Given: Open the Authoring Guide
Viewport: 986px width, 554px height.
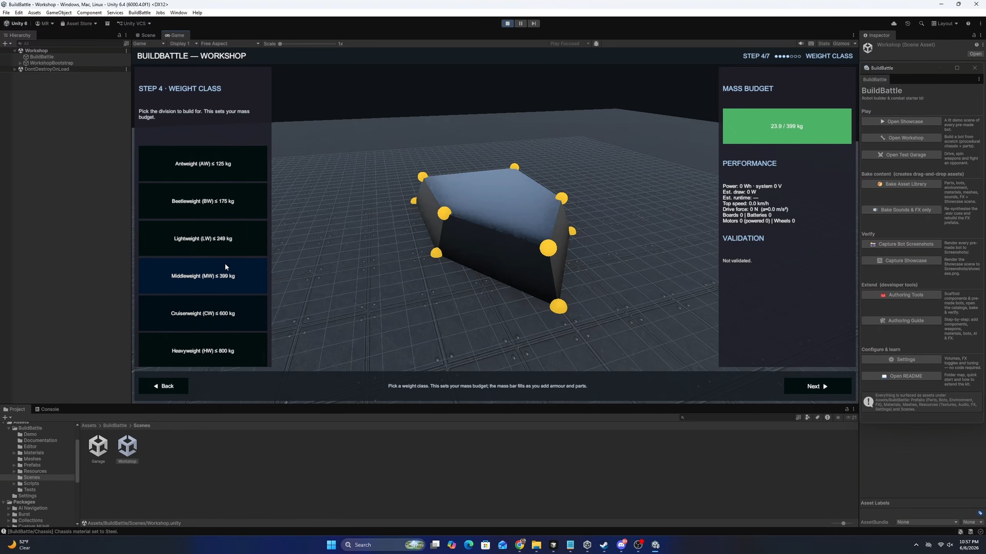Looking at the screenshot, I should [x=901, y=321].
